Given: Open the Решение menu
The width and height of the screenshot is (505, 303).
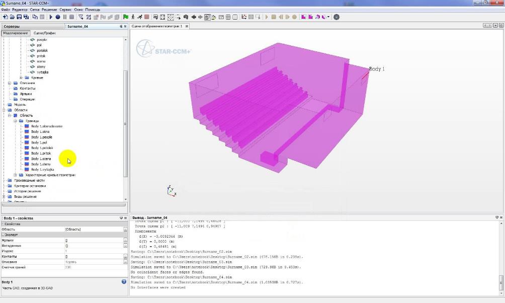Looking at the screenshot, I should coord(50,10).
